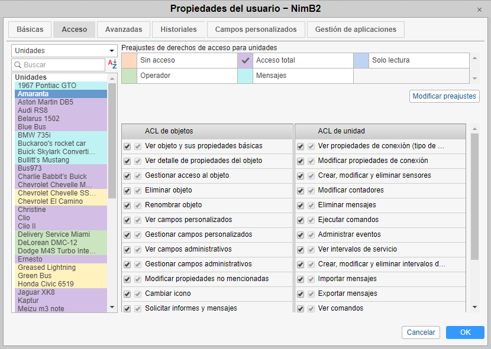The height and width of the screenshot is (349, 491).
Task: Disable 'Ejecutar comandos' checkbox
Action: (301, 220)
